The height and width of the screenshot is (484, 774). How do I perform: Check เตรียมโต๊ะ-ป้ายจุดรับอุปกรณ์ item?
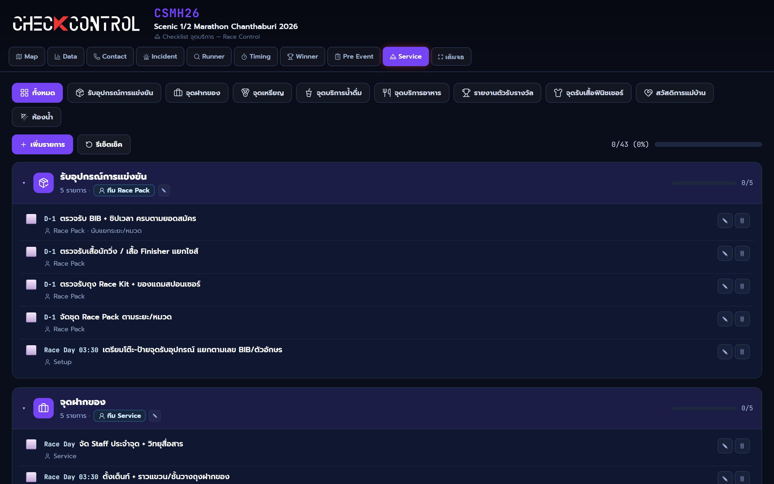pos(31,350)
